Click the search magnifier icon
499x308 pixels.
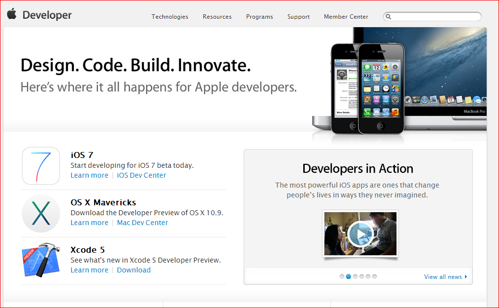pyautogui.click(x=388, y=16)
